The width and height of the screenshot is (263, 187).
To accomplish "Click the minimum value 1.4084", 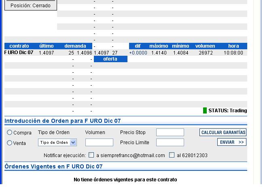I will pos(180,53).
